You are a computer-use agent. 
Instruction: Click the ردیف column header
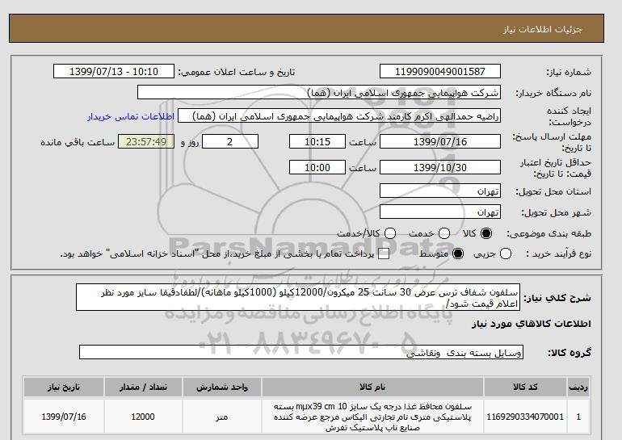point(578,388)
